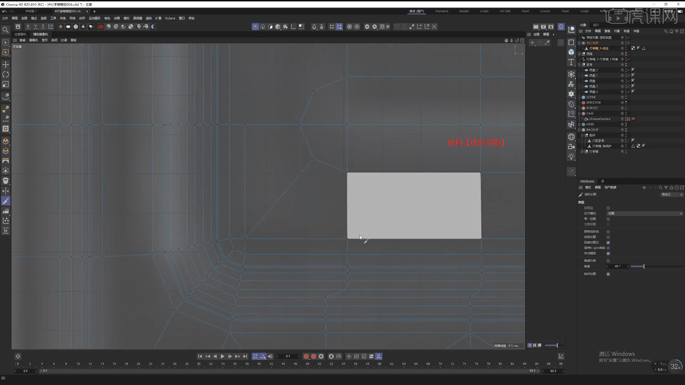Add a new document tab with plus
The height and width of the screenshot is (385, 685).
[95, 11]
